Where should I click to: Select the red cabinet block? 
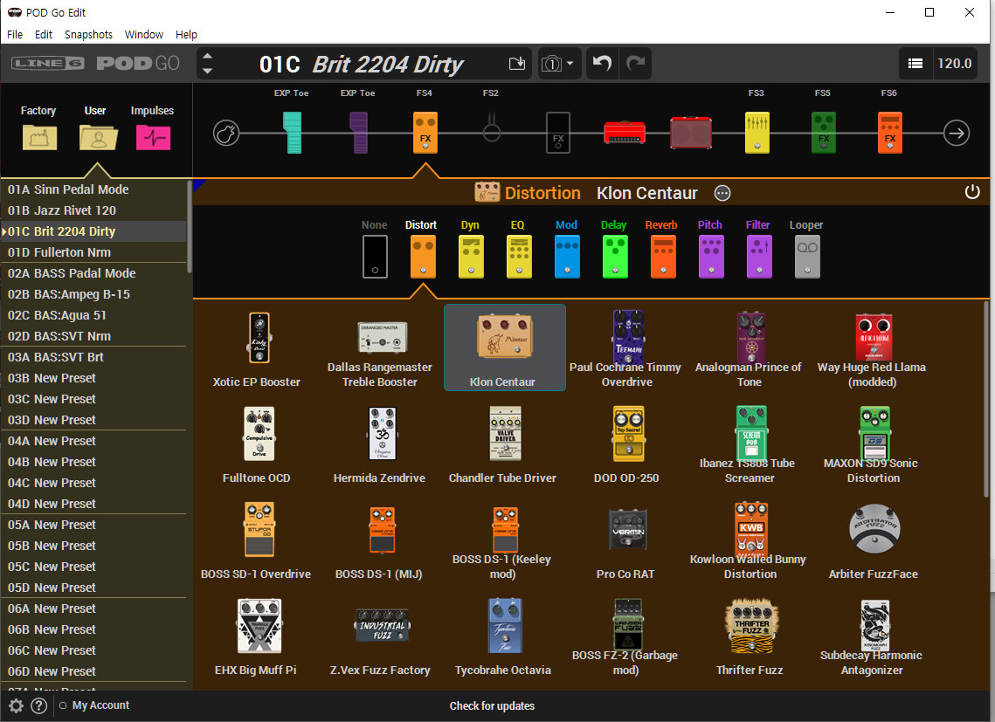[x=690, y=132]
